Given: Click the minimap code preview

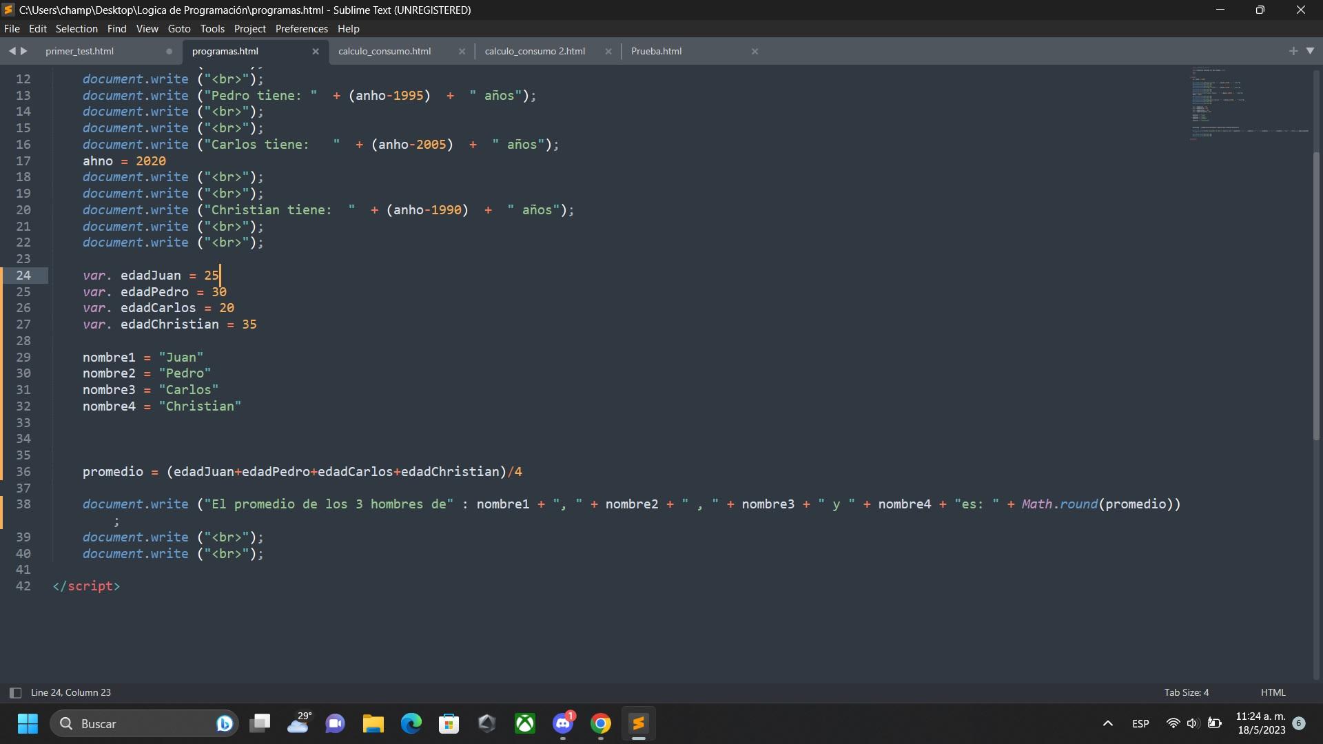Looking at the screenshot, I should tap(1249, 103).
